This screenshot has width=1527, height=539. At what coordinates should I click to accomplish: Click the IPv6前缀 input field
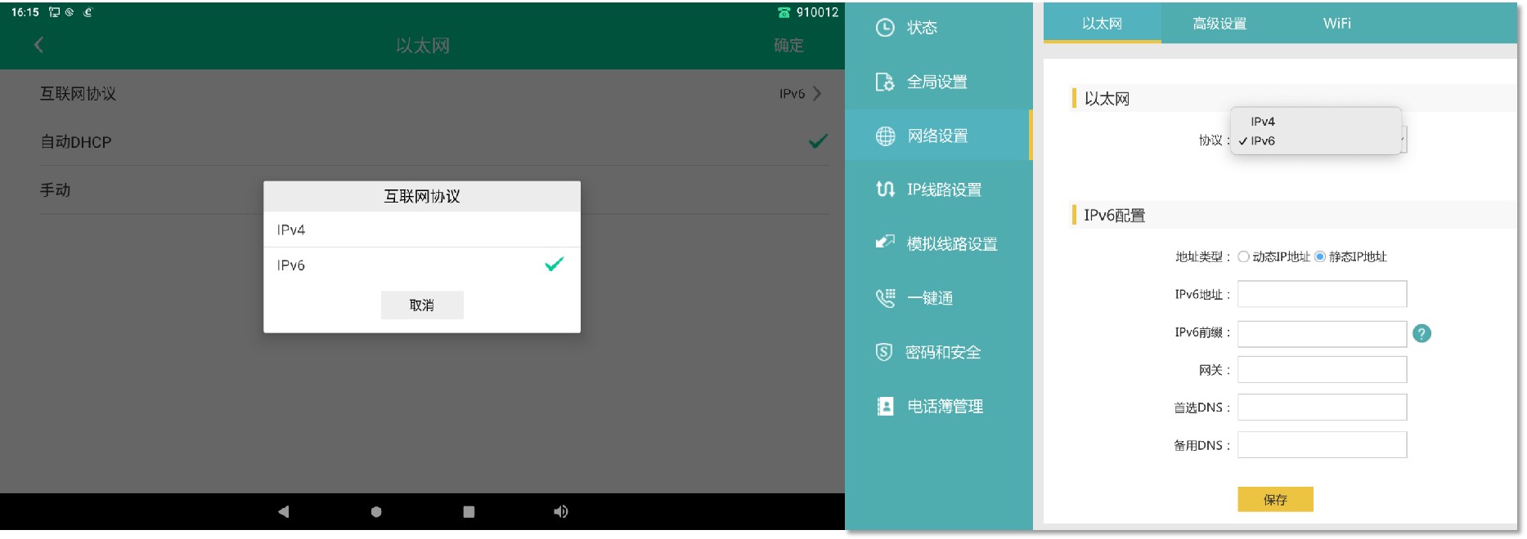coord(1322,333)
